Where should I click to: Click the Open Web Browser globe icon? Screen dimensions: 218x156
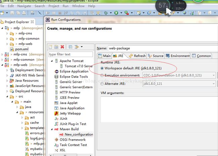pos(184,13)
